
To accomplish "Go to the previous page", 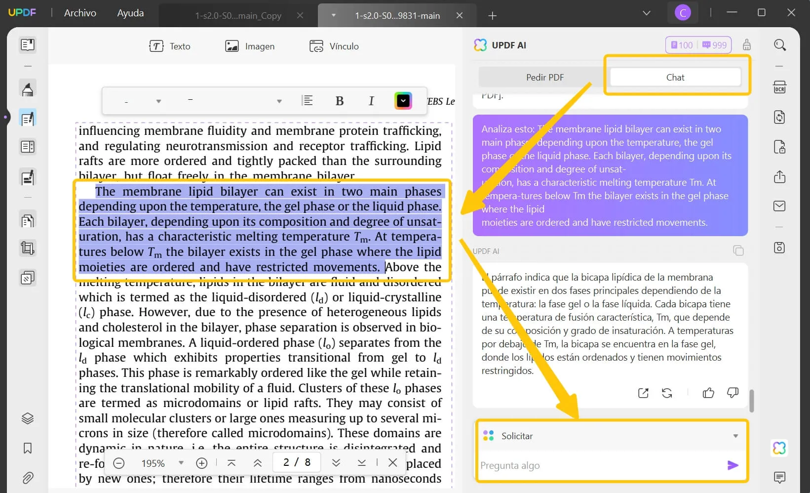I will tap(258, 463).
